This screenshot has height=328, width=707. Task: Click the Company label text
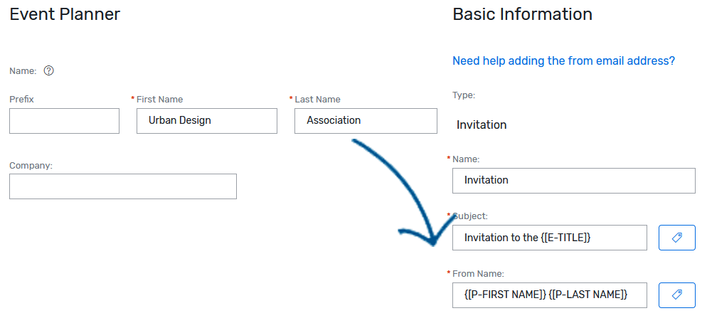tap(31, 166)
